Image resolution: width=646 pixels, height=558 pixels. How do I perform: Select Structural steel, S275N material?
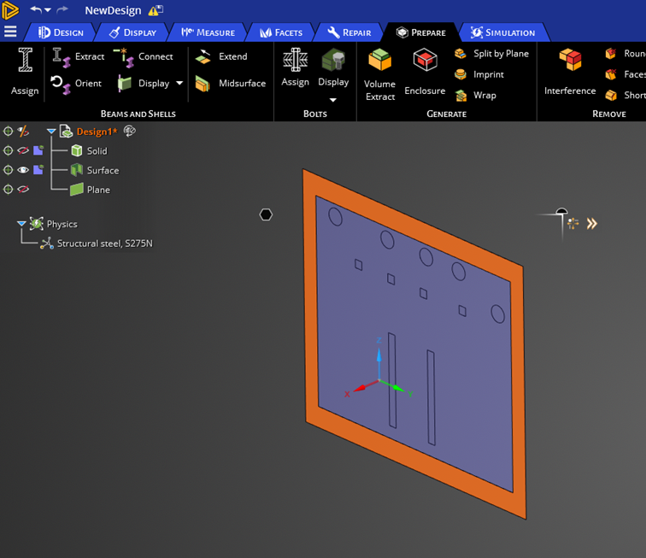point(104,244)
